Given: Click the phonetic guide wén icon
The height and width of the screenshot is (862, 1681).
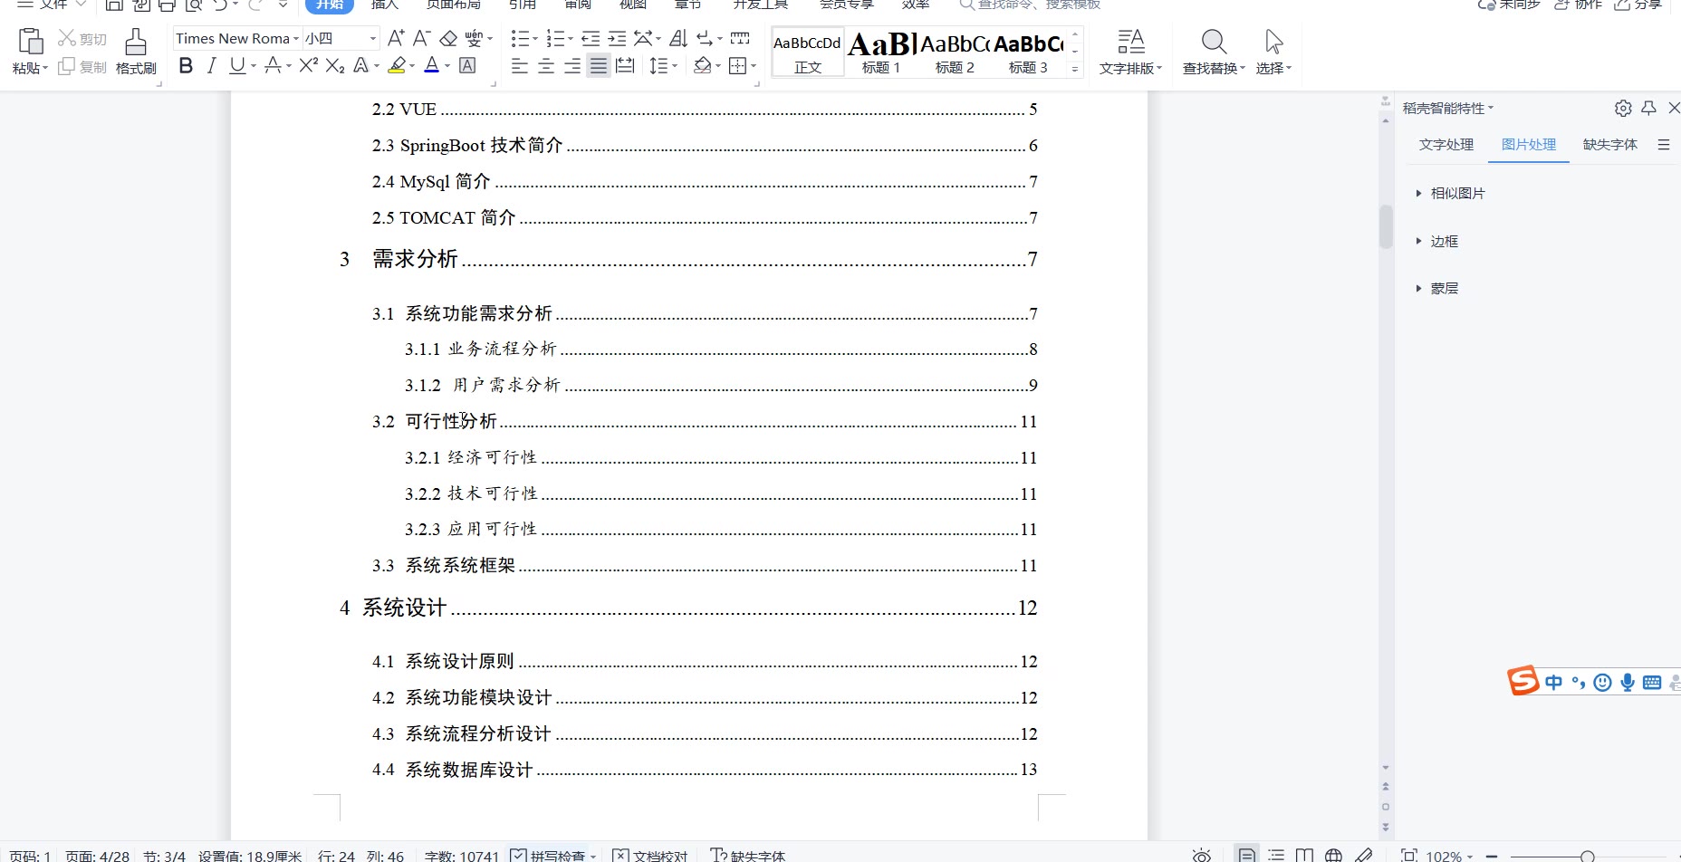Looking at the screenshot, I should (x=474, y=38).
